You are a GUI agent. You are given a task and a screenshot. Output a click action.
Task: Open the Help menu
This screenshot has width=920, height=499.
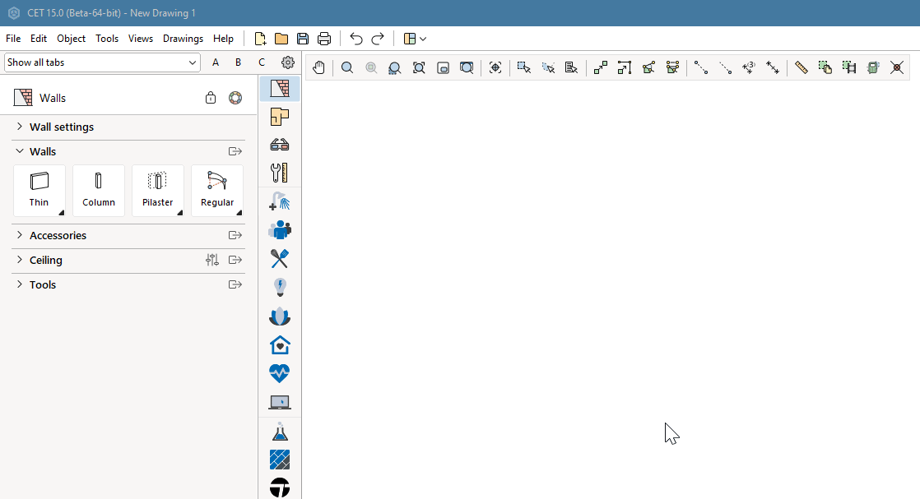coord(223,39)
